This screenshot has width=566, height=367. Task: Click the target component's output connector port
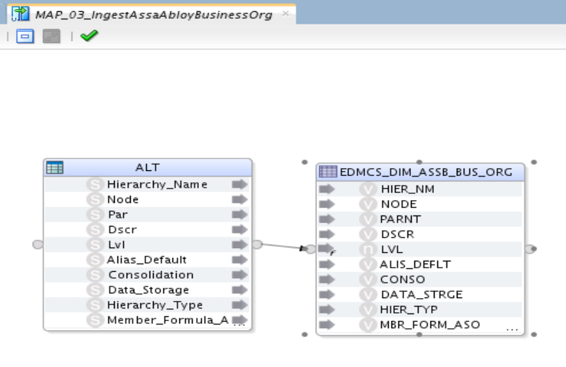tap(530, 249)
